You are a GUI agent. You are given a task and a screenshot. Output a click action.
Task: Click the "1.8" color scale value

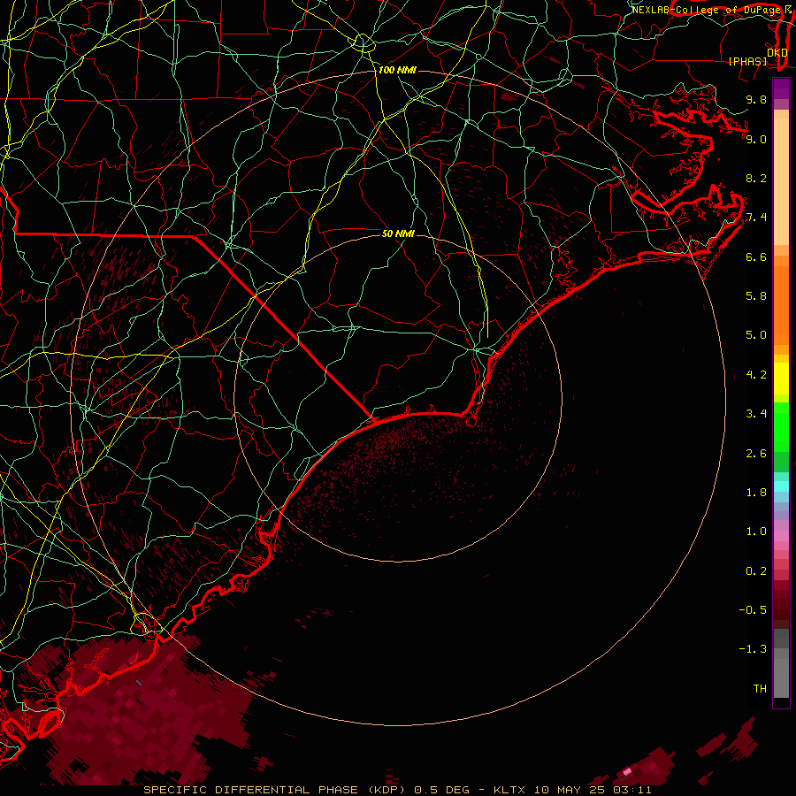[x=756, y=493]
